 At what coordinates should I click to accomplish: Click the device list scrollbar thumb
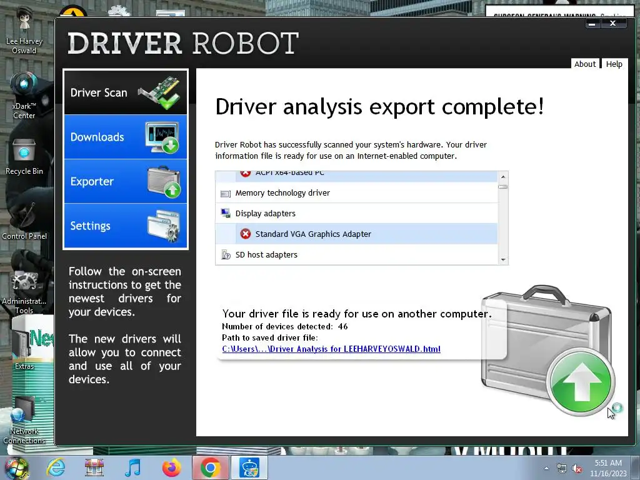[503, 187]
